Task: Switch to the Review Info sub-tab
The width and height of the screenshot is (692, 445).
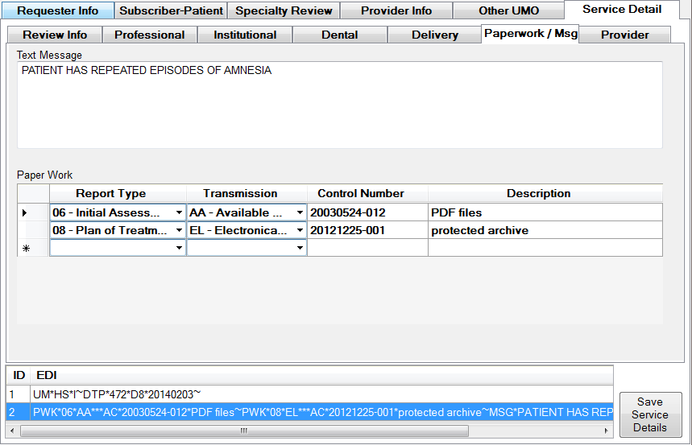Action: click(x=55, y=35)
